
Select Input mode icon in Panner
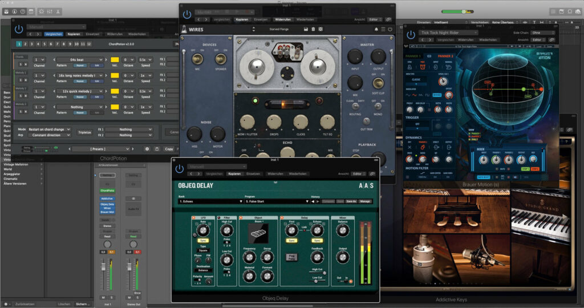click(x=435, y=67)
